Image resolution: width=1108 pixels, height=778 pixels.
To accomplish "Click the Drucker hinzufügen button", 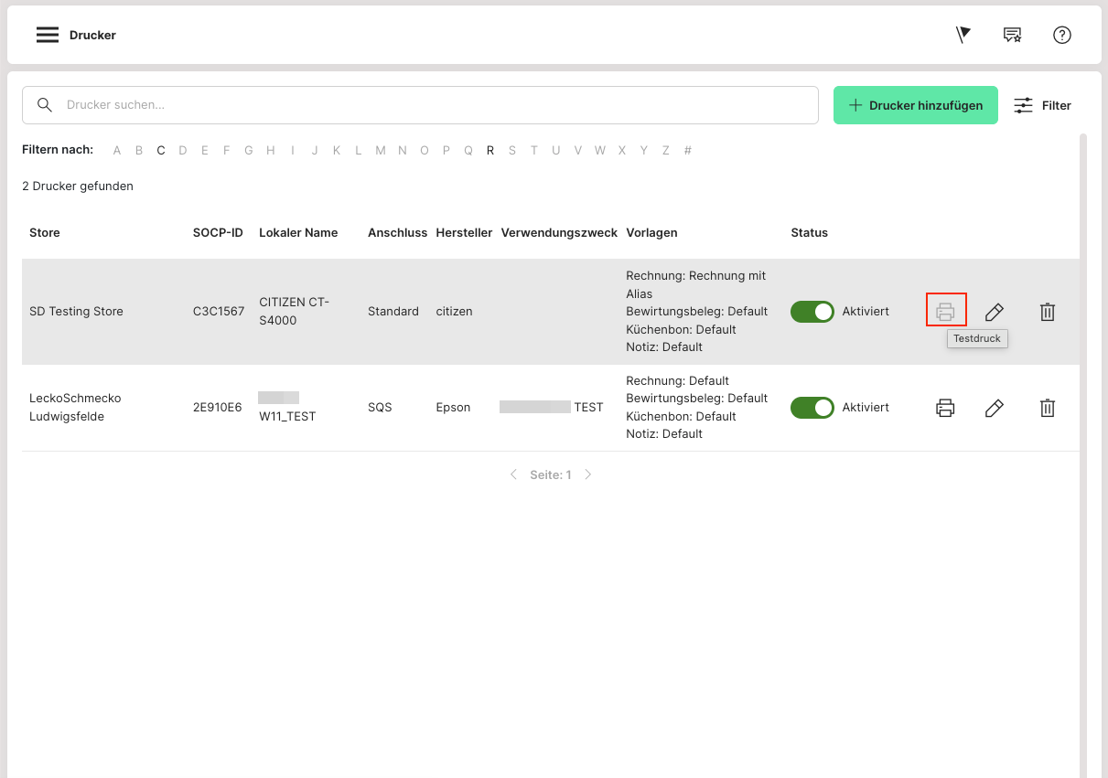I will [x=915, y=105].
